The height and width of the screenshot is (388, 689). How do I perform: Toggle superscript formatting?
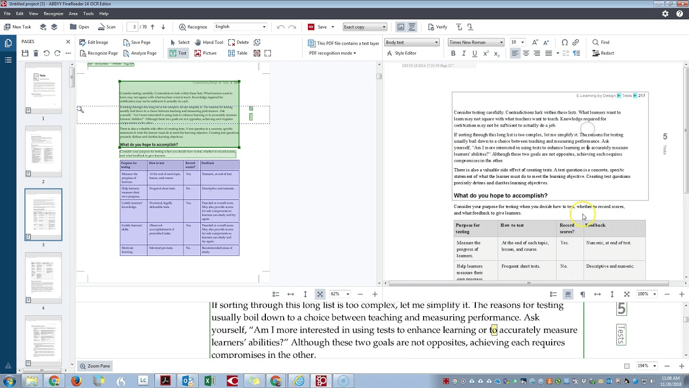pos(486,53)
